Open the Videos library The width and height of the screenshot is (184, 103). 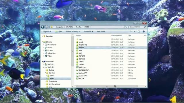coord(50,56)
